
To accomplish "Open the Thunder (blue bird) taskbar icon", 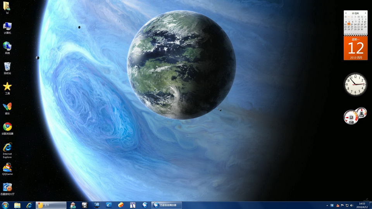I will [x=108, y=205].
